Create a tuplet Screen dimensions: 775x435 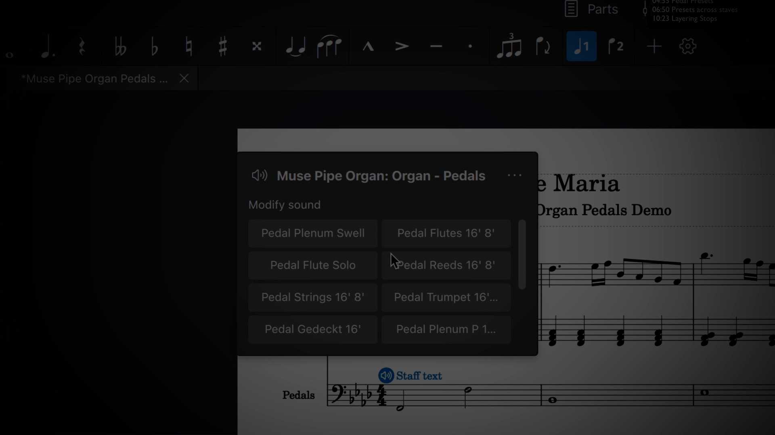(509, 46)
